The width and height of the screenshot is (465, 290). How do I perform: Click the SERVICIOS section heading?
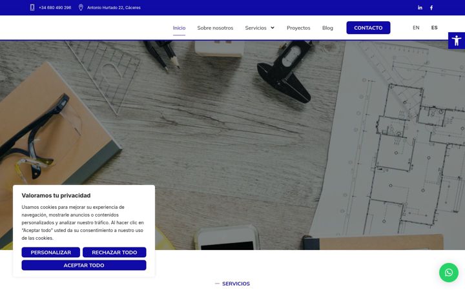236,284
